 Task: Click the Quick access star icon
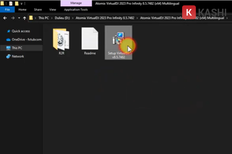pos(9,31)
